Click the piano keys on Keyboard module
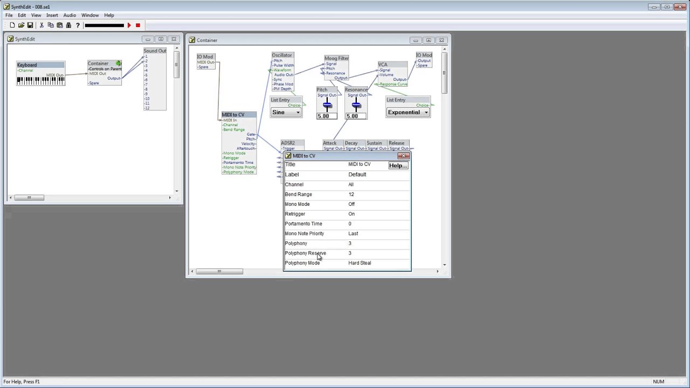Screen dimensions: 690x388 click(x=41, y=81)
